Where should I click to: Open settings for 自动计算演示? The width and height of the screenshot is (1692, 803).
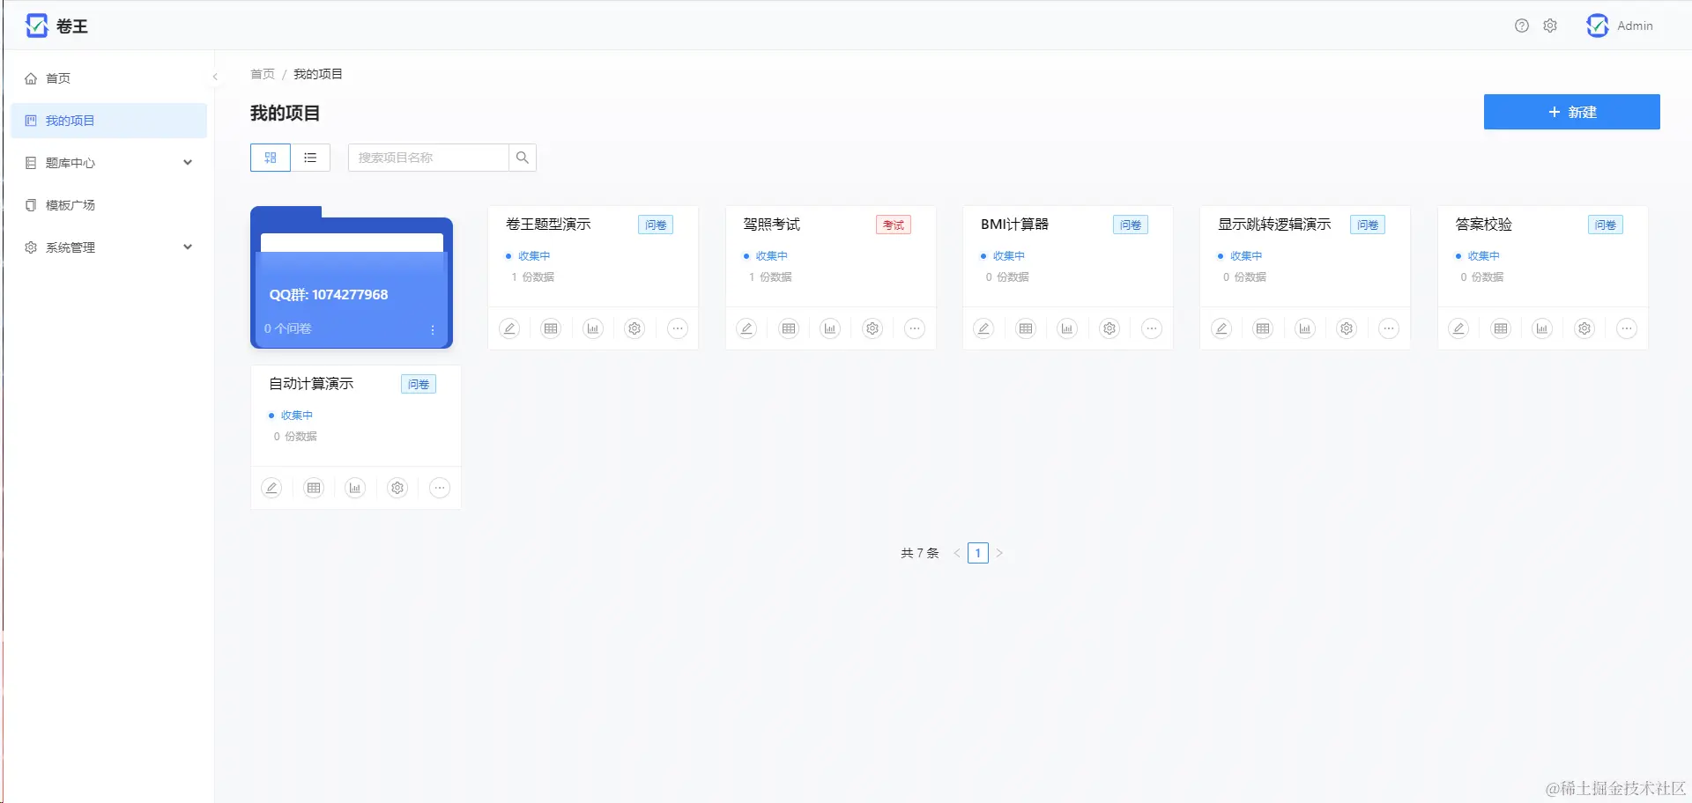397,488
